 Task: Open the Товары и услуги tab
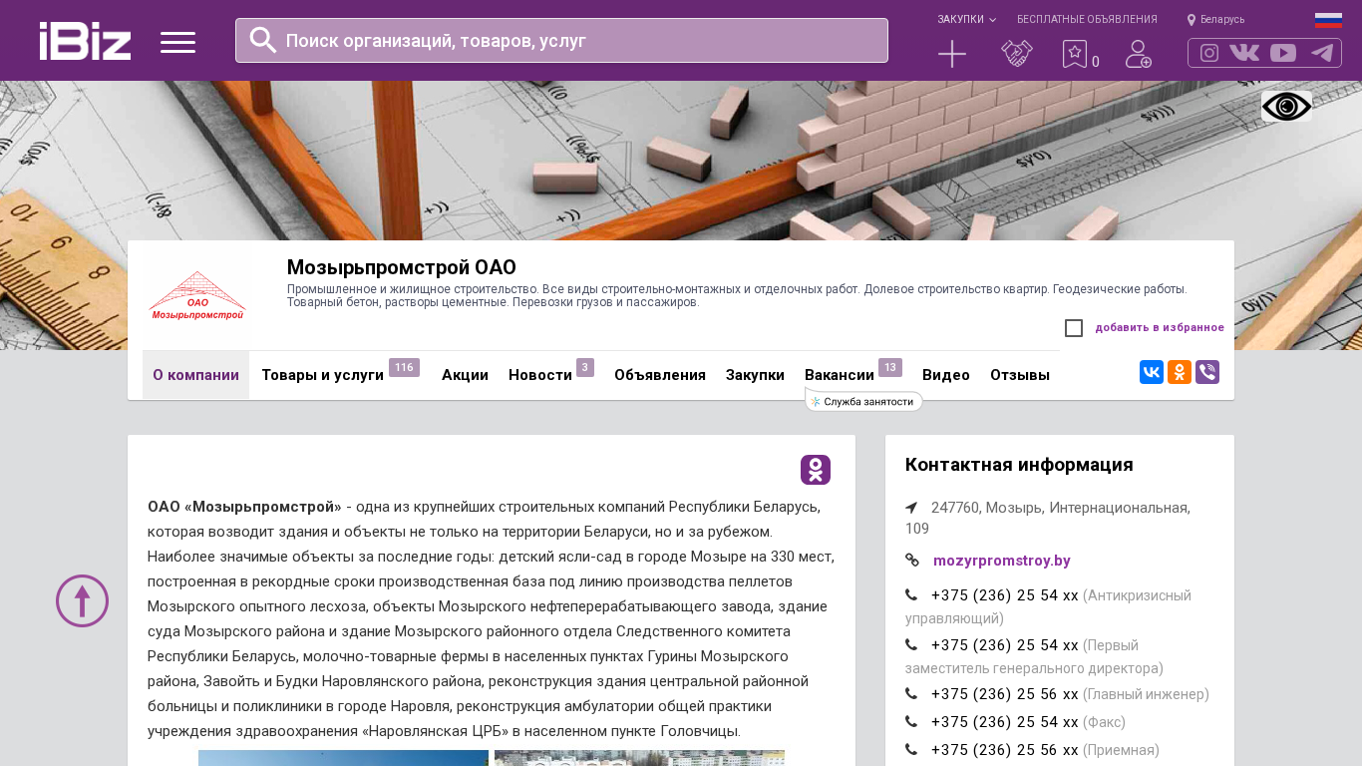coord(323,375)
